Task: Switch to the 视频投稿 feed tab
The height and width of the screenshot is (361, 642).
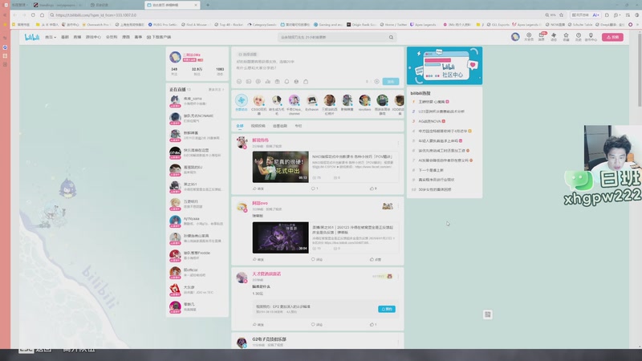Action: click(258, 126)
